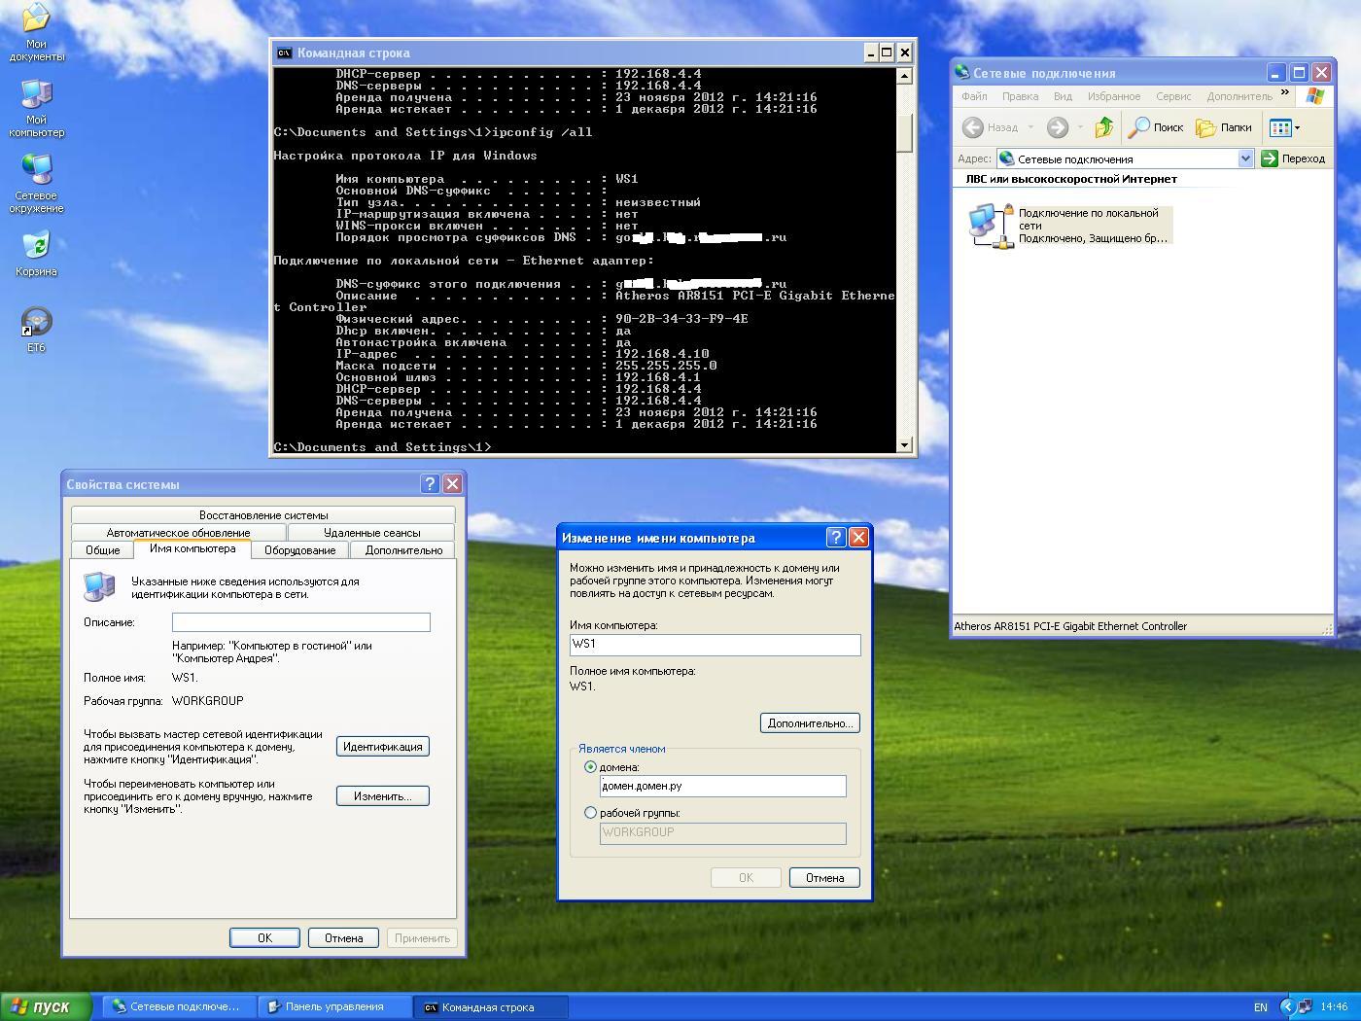Click the Дополнительно... button
The image size is (1361, 1021).
pyautogui.click(x=809, y=723)
